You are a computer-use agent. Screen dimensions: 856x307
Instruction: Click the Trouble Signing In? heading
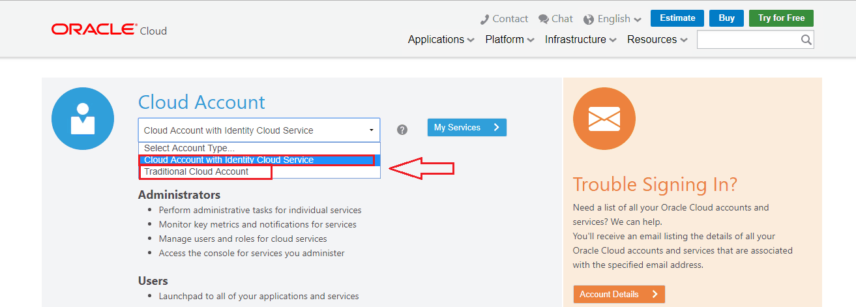(655, 184)
